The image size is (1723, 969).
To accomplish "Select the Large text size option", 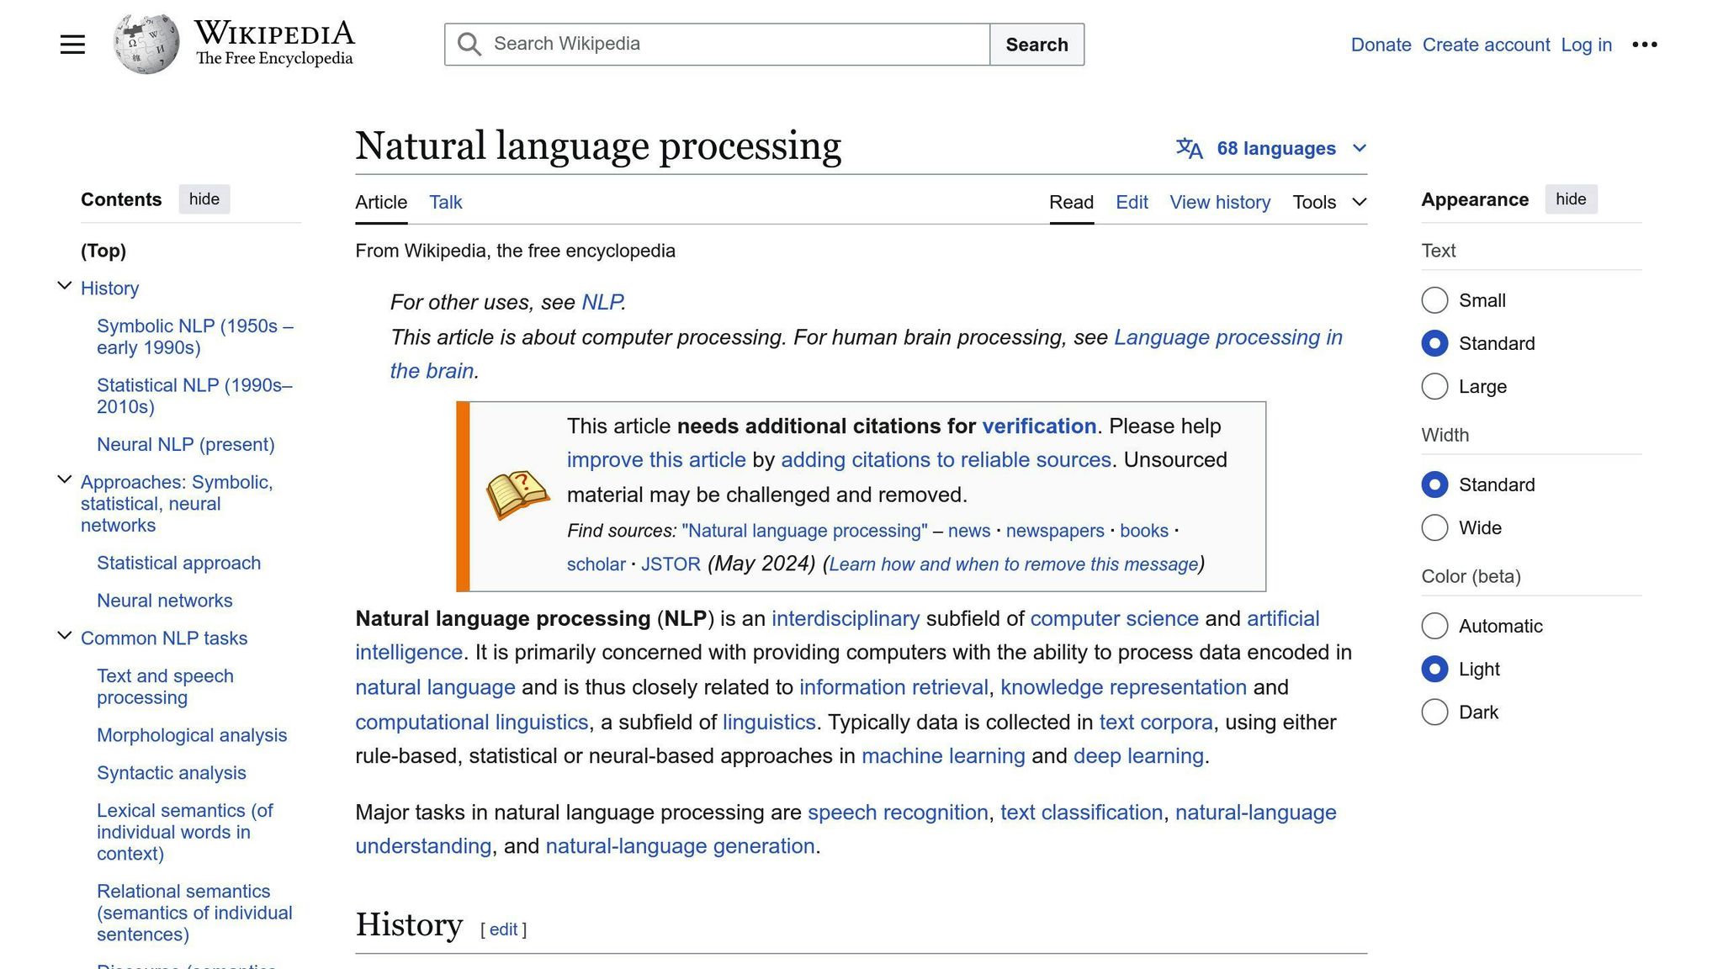I will [x=1434, y=386].
